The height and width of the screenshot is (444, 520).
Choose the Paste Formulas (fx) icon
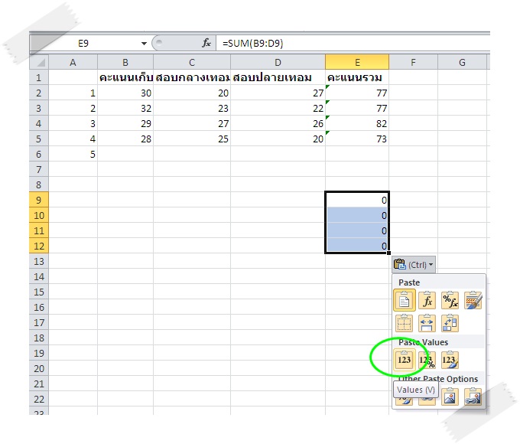427,300
